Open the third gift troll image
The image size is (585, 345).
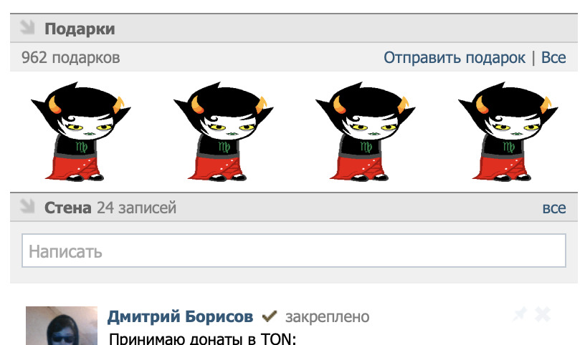tap(365, 132)
